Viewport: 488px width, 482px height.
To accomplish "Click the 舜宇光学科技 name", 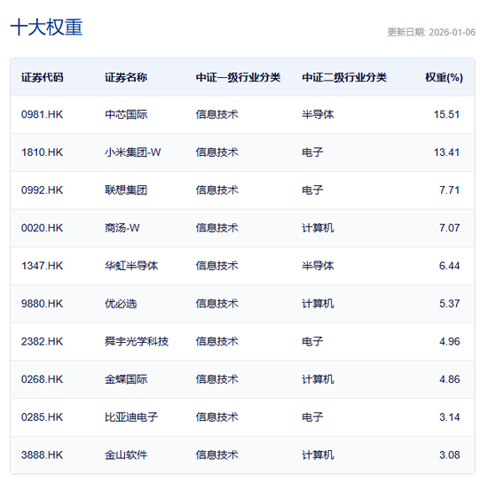I will [137, 342].
